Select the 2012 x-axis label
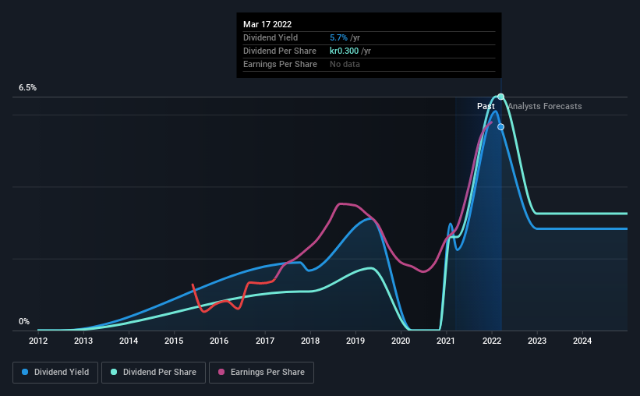The height and width of the screenshot is (396, 640). (38, 341)
